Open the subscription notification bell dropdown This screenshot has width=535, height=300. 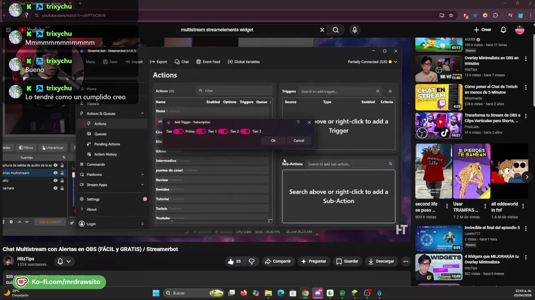(64, 261)
